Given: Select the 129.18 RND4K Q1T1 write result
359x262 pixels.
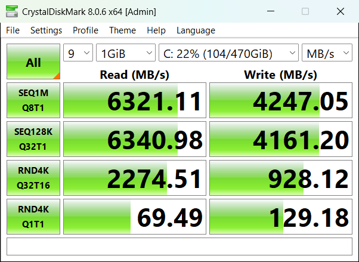Looking at the screenshot, I should pos(281,217).
